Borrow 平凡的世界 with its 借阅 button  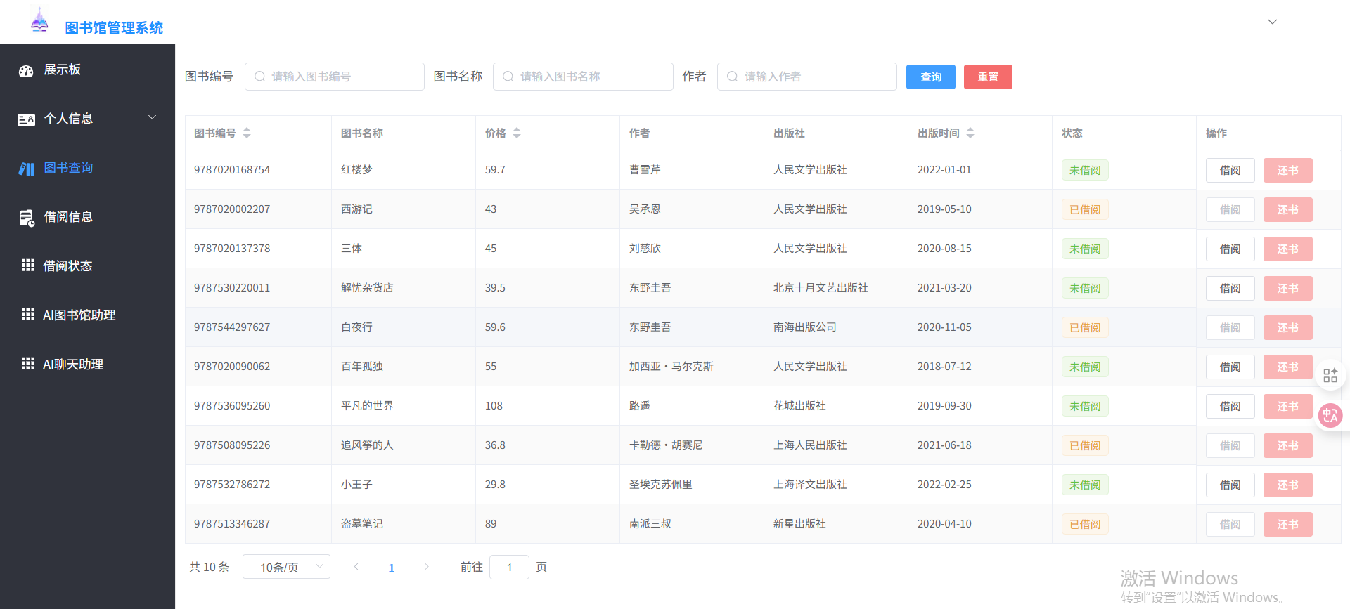pos(1230,407)
